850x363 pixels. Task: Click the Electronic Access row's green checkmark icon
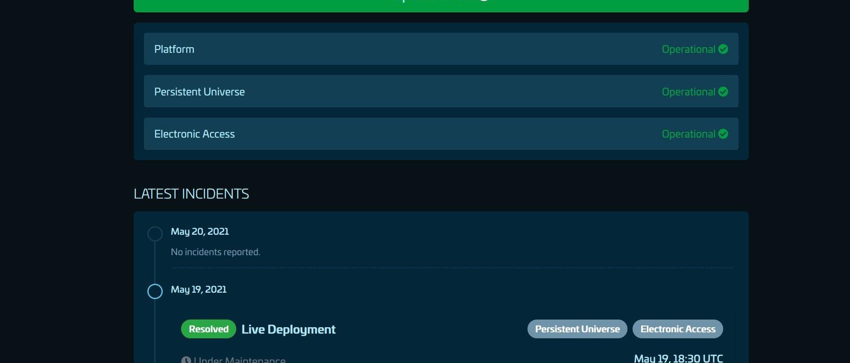tap(723, 134)
